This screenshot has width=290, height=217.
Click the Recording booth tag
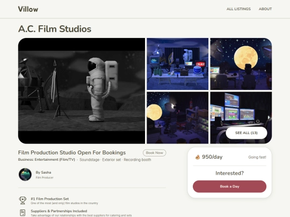click(137, 160)
